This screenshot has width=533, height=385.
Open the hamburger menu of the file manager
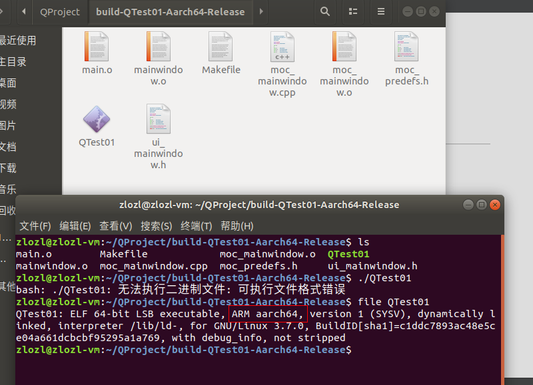click(380, 11)
